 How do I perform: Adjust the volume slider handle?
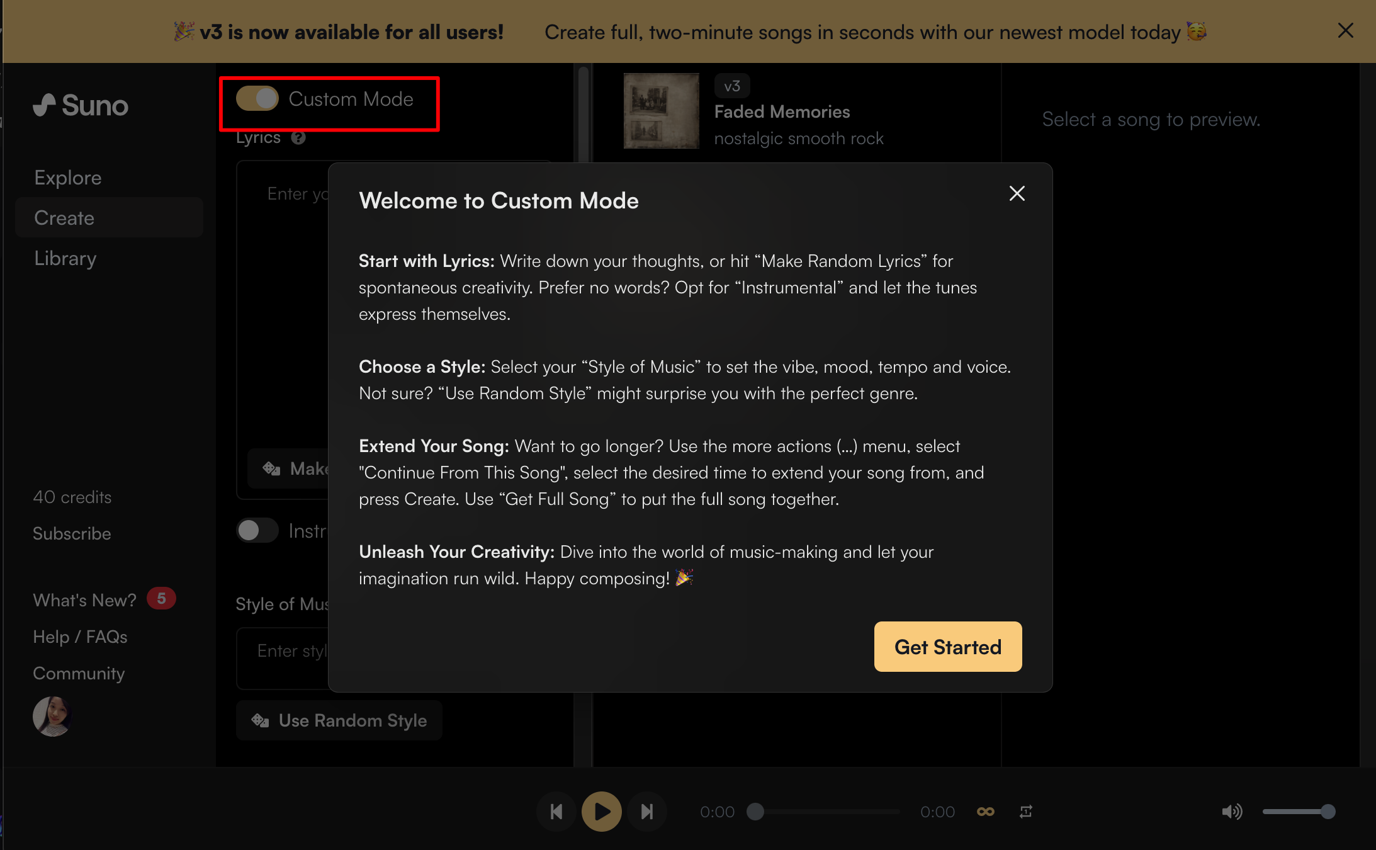(x=1328, y=812)
